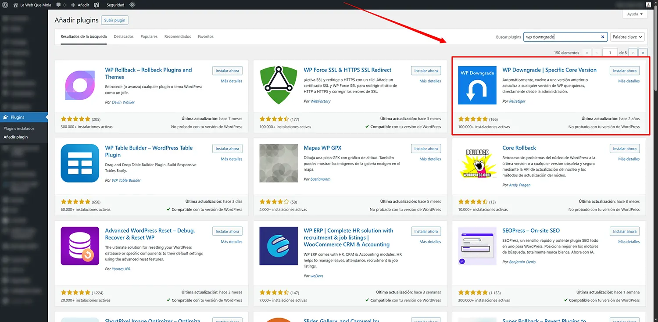Screen dimensions: 658x322
Task: Install Core Rollback plugin
Action: point(624,148)
